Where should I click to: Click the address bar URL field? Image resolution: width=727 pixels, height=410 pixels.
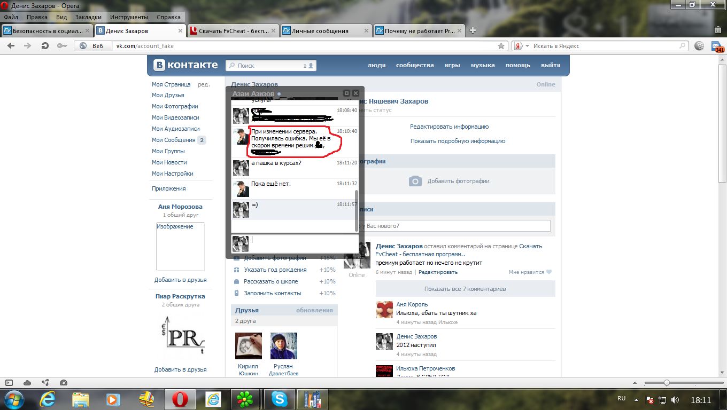pyautogui.click(x=305, y=46)
